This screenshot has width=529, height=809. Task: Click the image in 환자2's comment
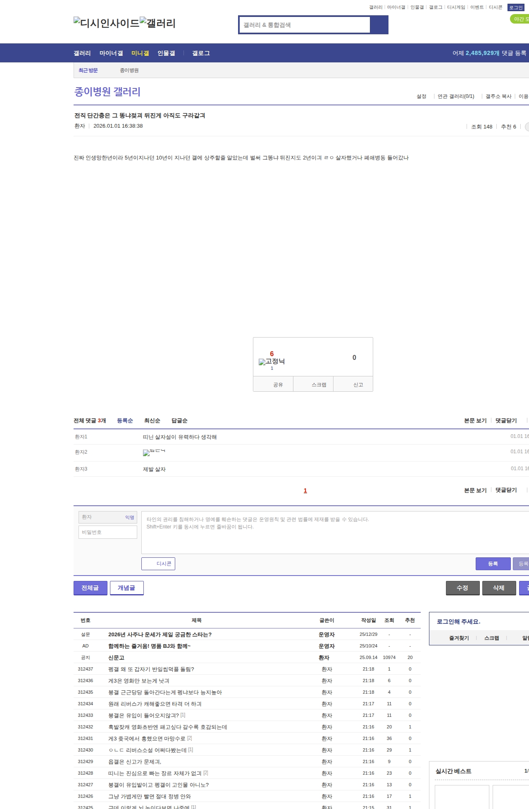[x=154, y=452]
